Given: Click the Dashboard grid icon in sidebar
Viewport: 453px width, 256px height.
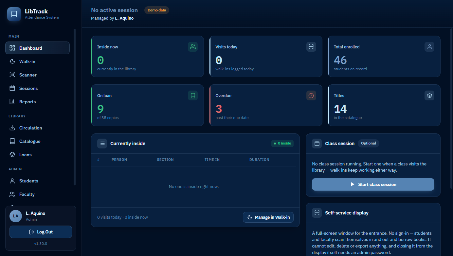Looking at the screenshot, I should click(x=12, y=48).
